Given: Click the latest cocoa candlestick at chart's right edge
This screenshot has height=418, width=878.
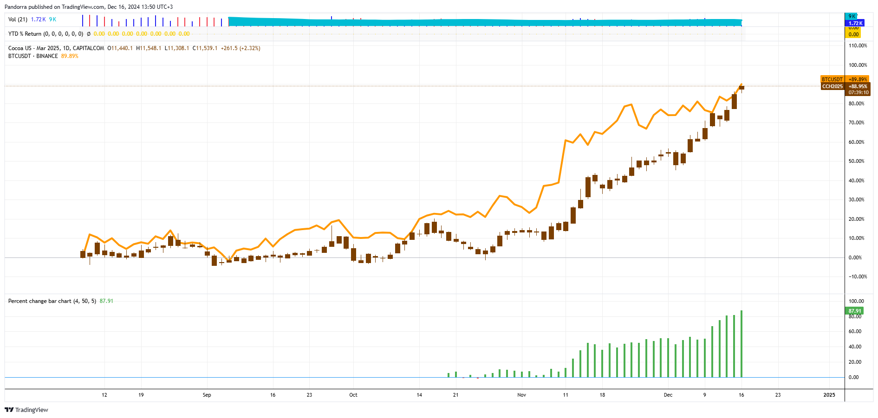Looking at the screenshot, I should 741,87.
